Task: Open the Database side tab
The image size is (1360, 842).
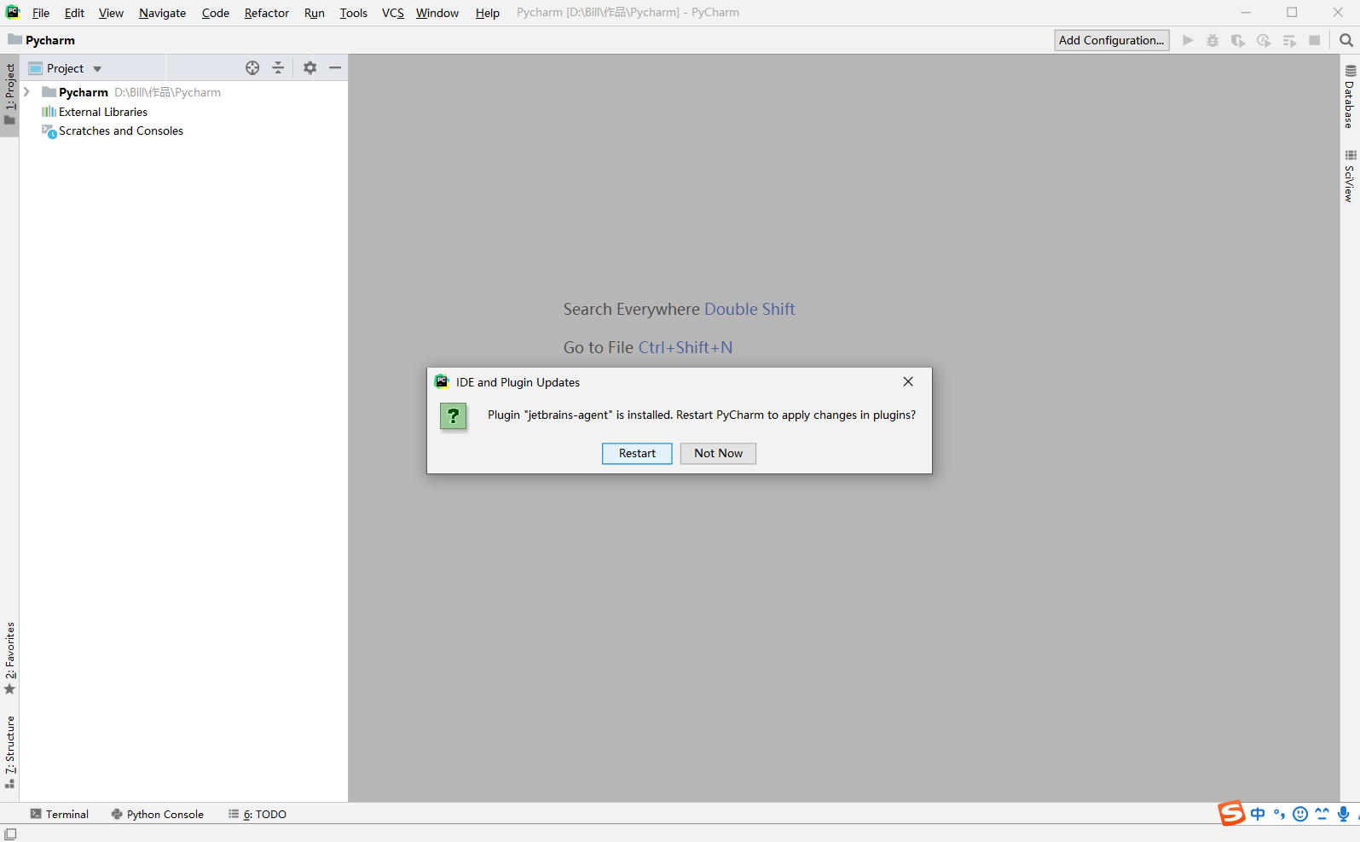Action: (1350, 96)
